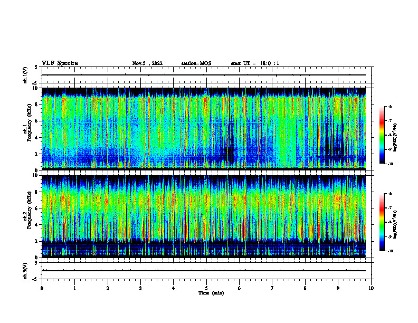This screenshot has height=323, width=418.
Task: Click the "ch.1(V)" axis label
Action: (25, 75)
